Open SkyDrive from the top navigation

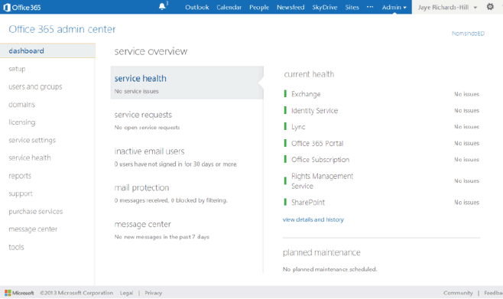click(324, 7)
